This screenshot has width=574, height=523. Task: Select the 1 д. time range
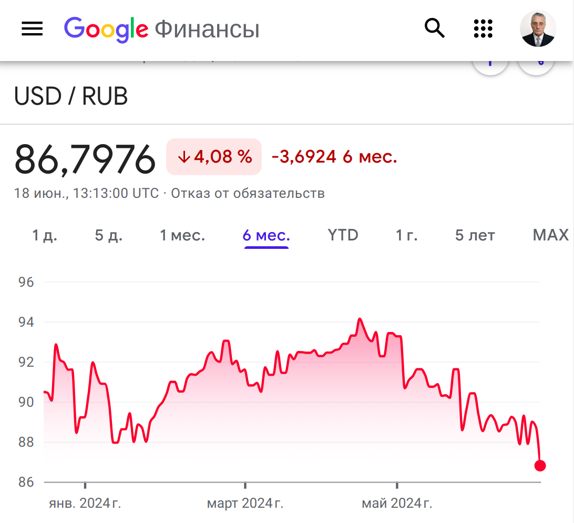tap(45, 235)
